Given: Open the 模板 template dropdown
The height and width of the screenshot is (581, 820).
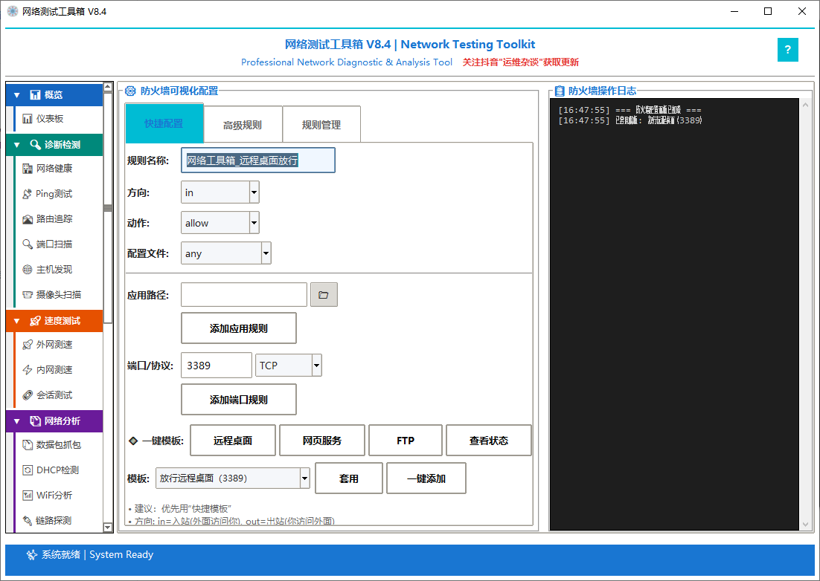Looking at the screenshot, I should point(304,478).
